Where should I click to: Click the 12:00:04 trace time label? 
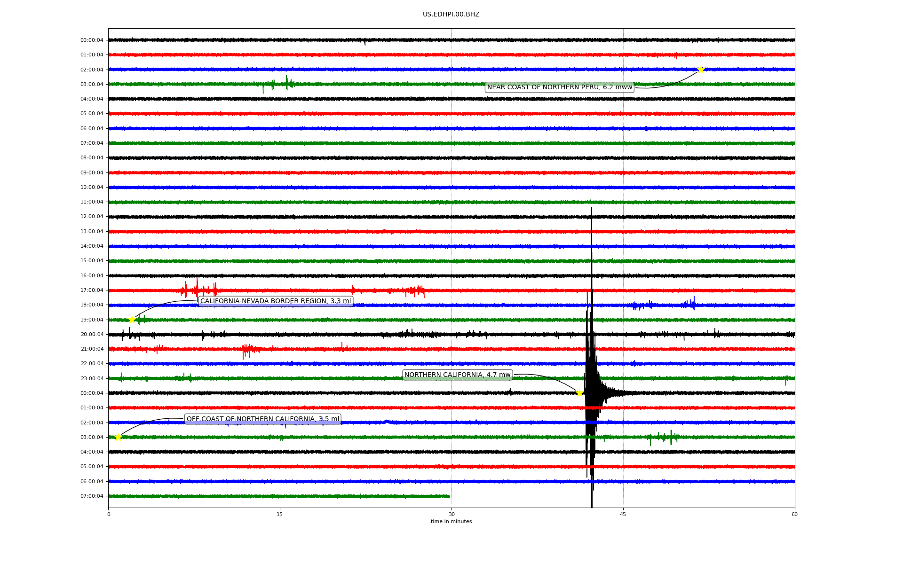click(92, 217)
